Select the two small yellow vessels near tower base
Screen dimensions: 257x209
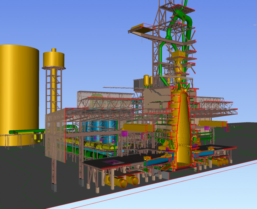pyautogui.click(x=148, y=80)
